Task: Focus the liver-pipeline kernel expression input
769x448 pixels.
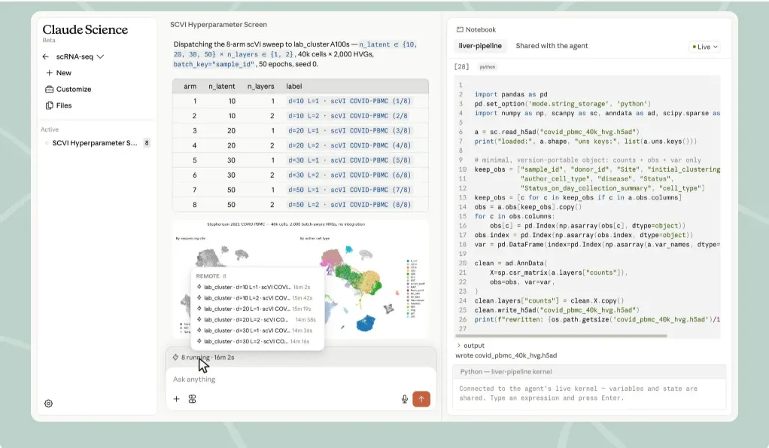Action: (x=588, y=394)
